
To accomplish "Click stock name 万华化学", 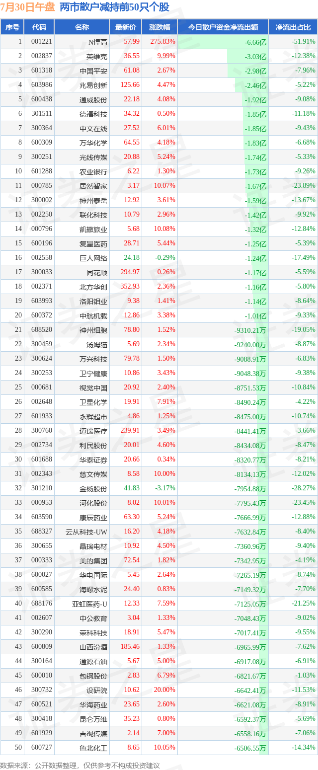I will [93, 143].
